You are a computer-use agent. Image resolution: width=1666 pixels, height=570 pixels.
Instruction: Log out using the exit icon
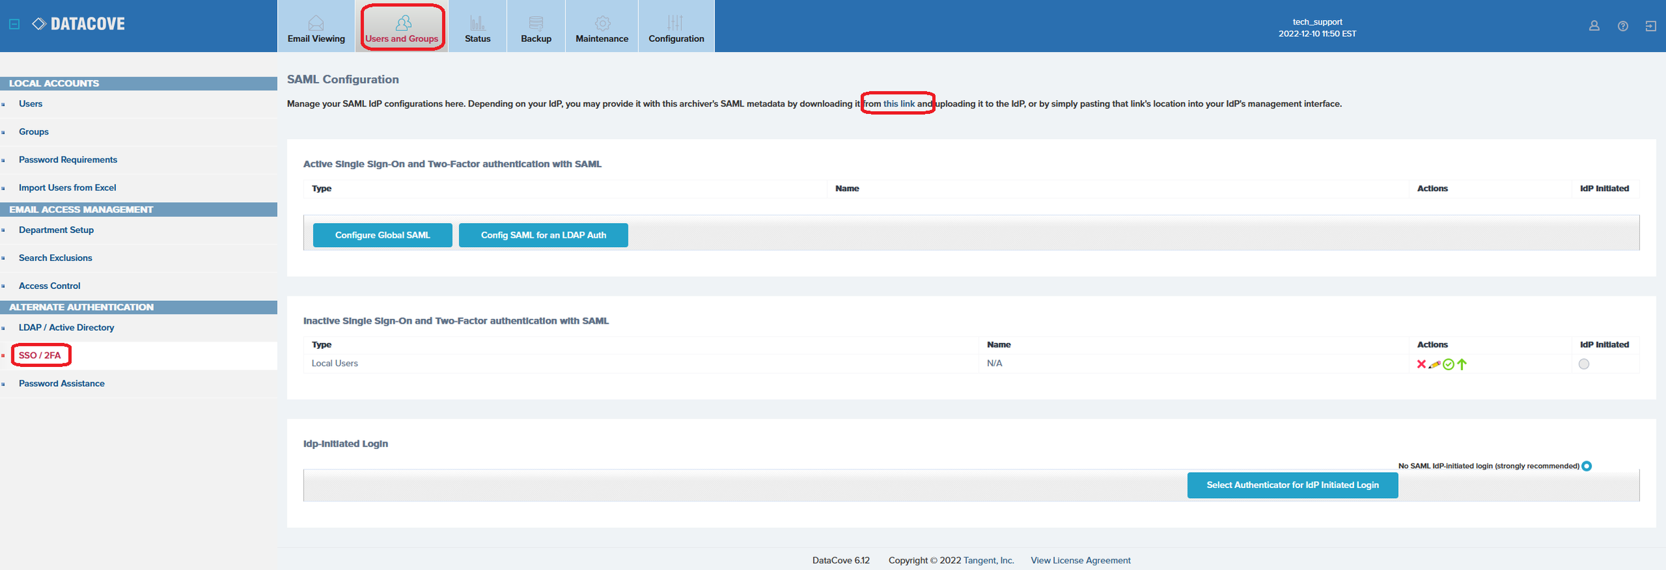tap(1650, 26)
